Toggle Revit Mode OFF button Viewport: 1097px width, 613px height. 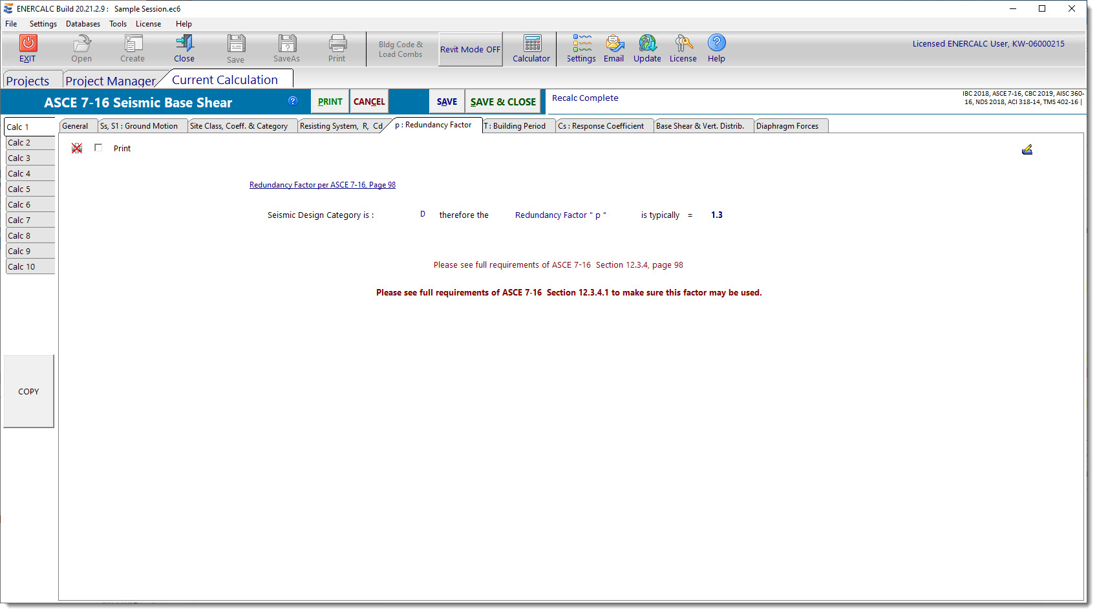pos(470,50)
